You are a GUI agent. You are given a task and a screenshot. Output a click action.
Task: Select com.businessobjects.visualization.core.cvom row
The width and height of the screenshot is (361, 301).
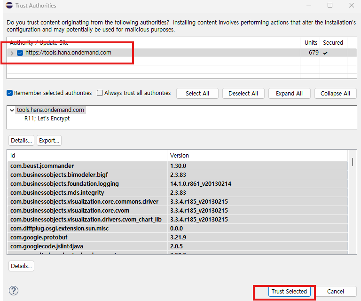178,211
